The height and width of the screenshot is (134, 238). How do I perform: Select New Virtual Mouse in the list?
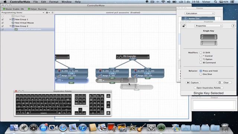tap(24, 23)
